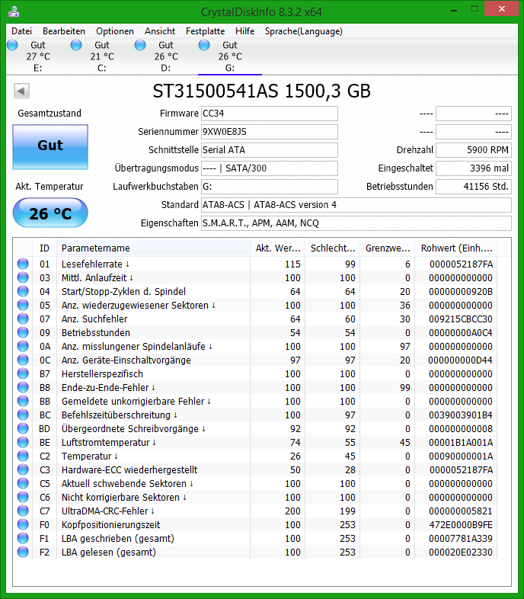Click status orb for Anz. Suchfehler row
The image size is (524, 599).
(x=23, y=319)
